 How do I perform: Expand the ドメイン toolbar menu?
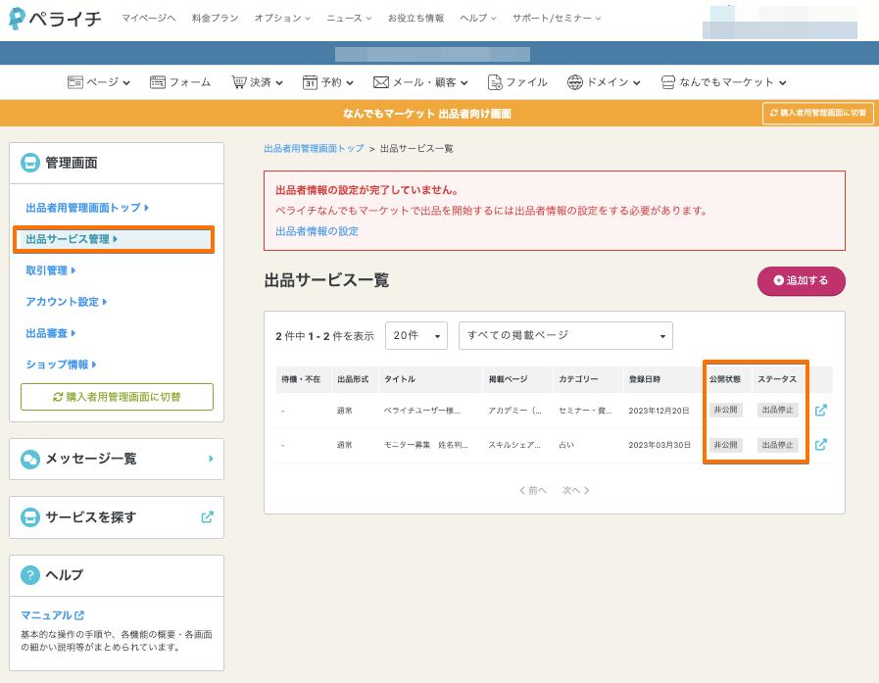point(604,82)
